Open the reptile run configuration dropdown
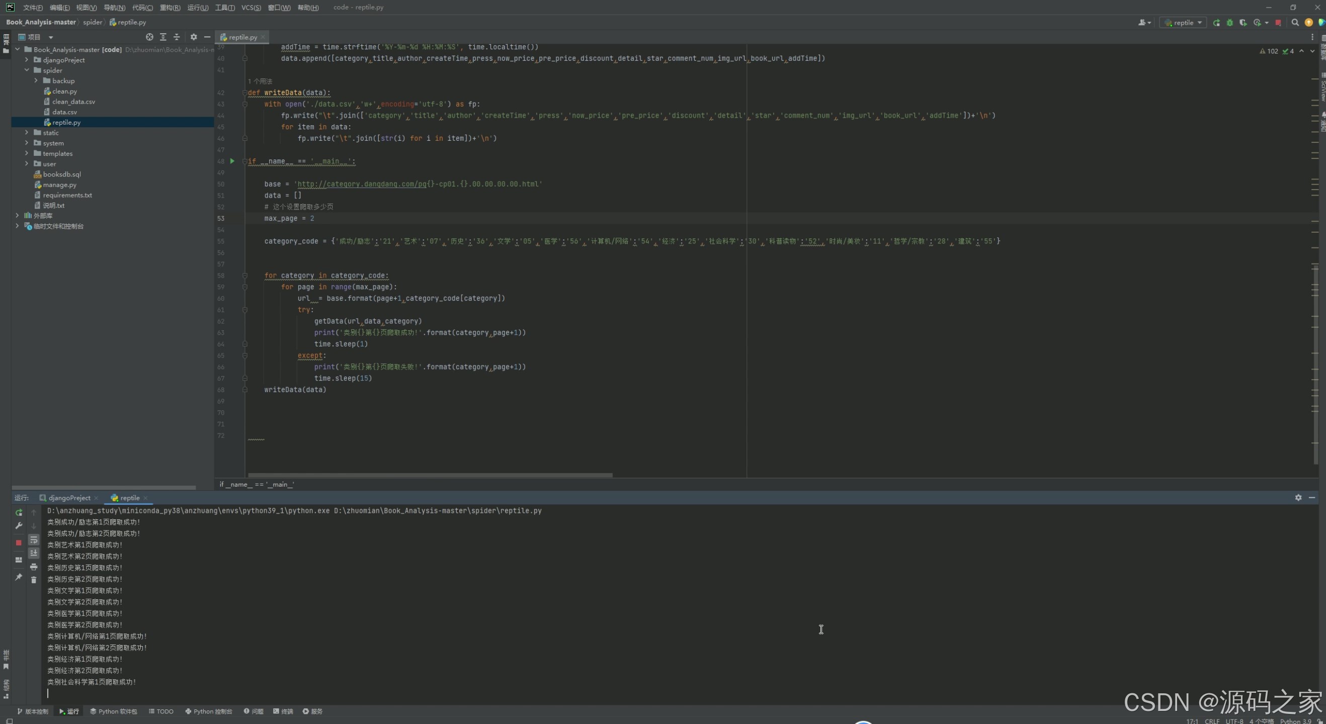The width and height of the screenshot is (1326, 724). click(x=1184, y=23)
